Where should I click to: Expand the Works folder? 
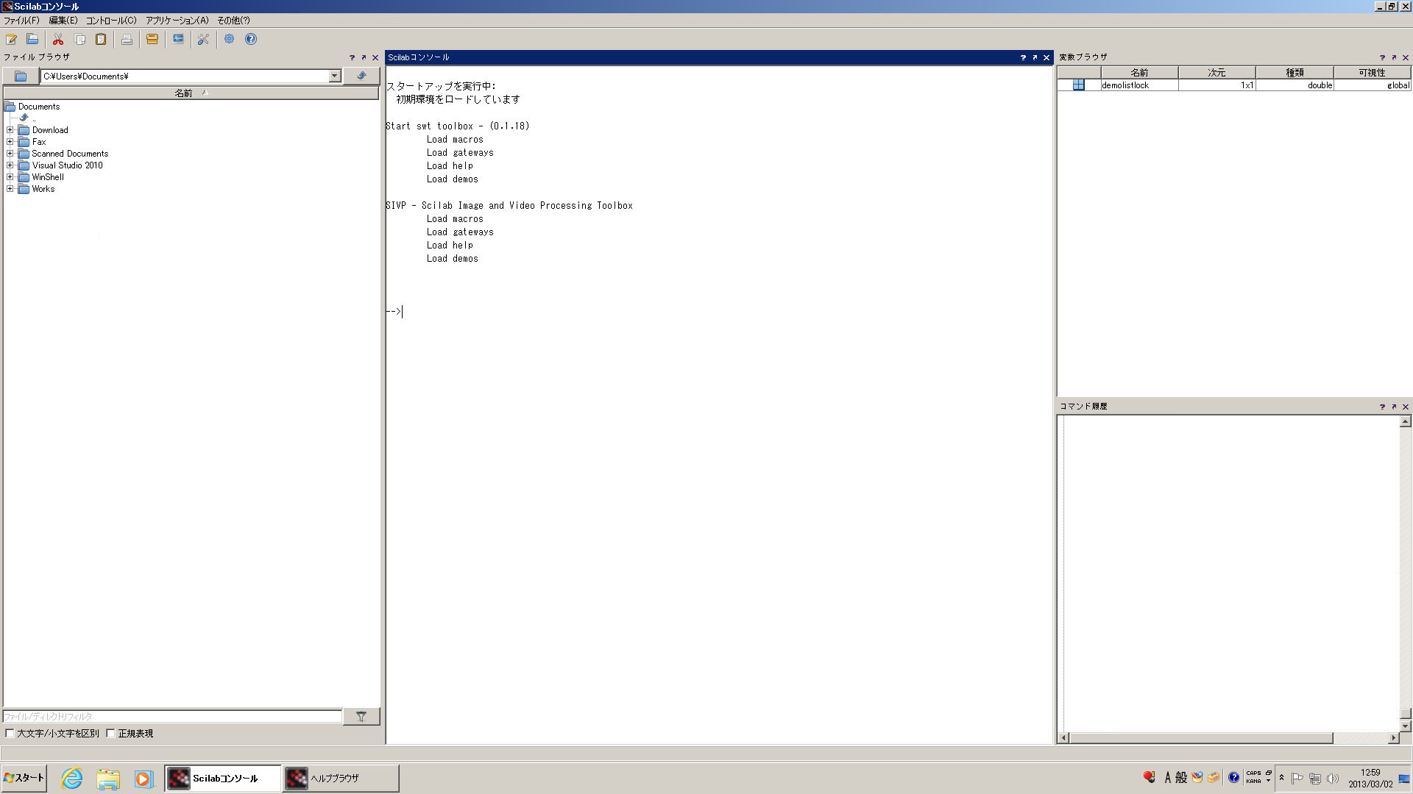pos(10,189)
